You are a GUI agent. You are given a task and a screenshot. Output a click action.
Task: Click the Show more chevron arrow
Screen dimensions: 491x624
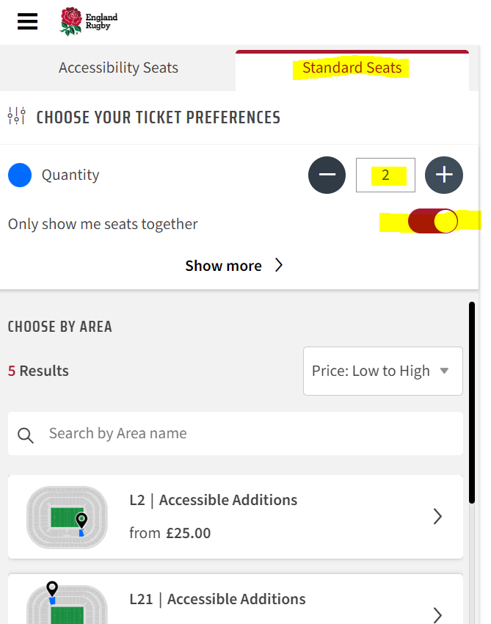(x=278, y=265)
